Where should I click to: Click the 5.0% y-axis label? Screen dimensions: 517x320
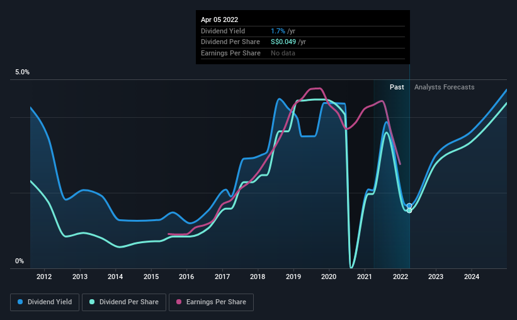(22, 72)
